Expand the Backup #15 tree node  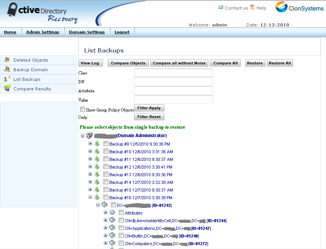coord(90,190)
